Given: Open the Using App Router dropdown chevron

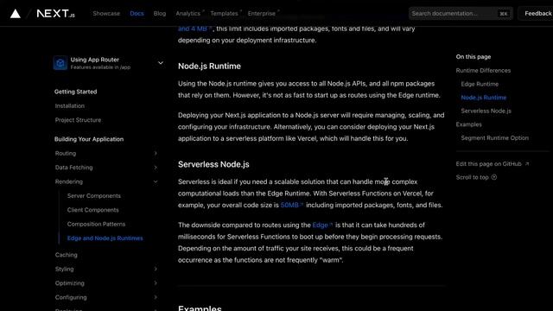Looking at the screenshot, I should [161, 63].
